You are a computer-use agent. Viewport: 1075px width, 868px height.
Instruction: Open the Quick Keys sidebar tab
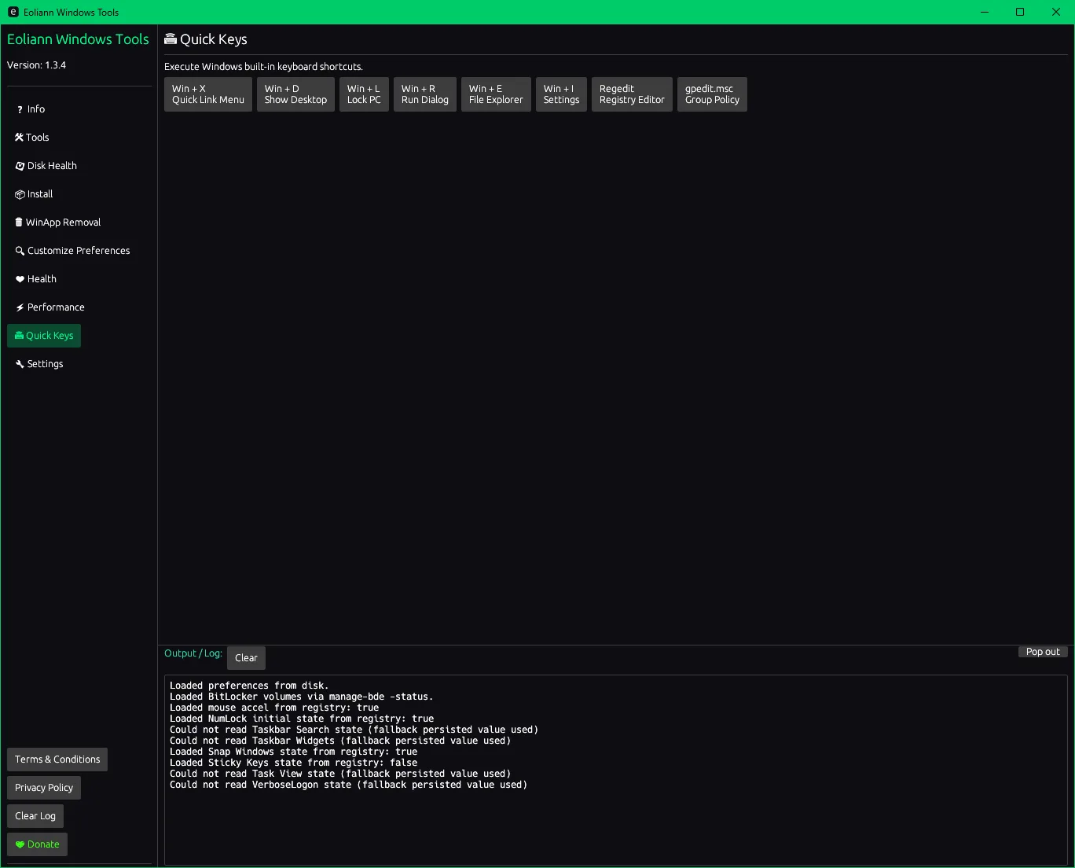[44, 336]
